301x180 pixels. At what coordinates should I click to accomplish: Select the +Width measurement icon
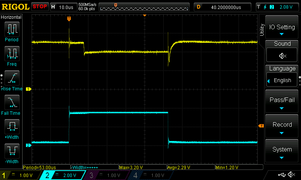(x=12, y=127)
